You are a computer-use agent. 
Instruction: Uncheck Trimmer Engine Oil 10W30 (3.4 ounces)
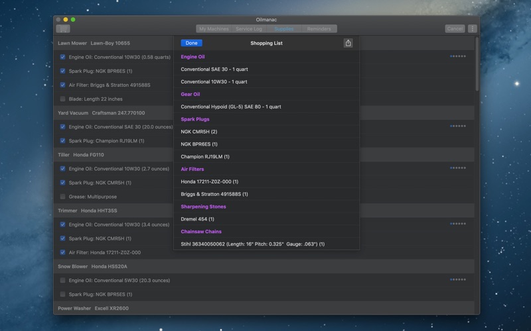[x=62, y=224]
